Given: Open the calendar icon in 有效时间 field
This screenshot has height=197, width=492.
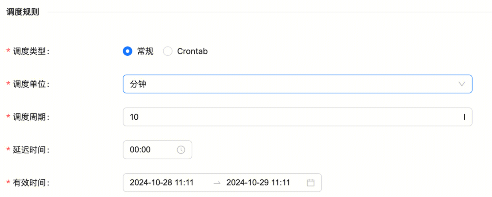Looking at the screenshot, I should point(310,183).
